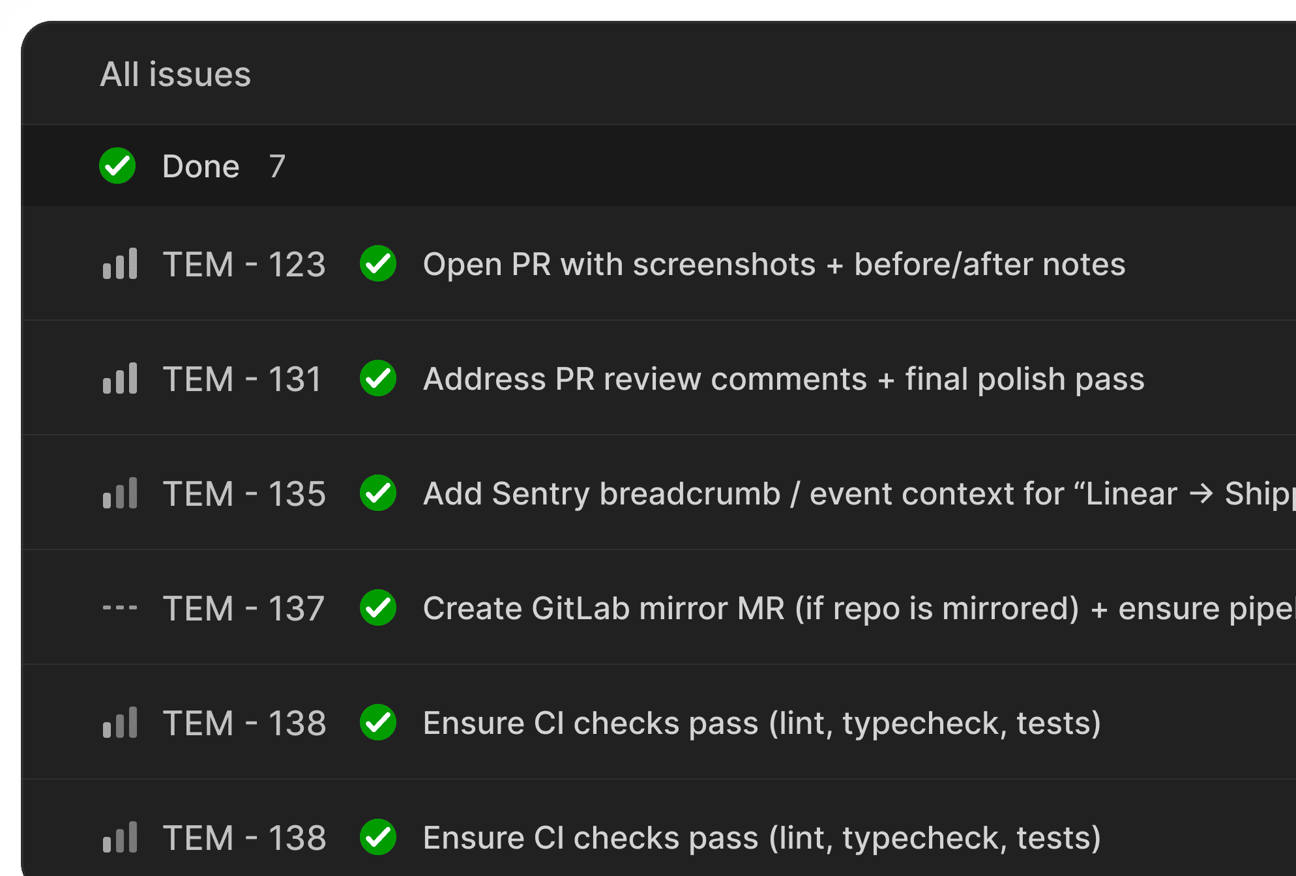Click the TEM - 131 issue identifier
The image size is (1296, 876).
click(242, 379)
